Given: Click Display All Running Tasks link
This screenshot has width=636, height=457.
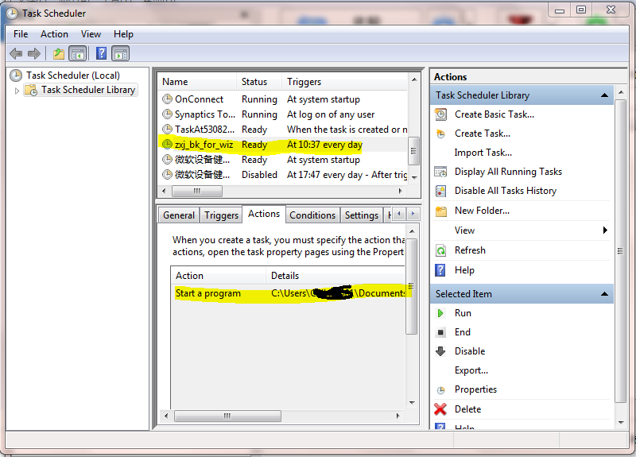Looking at the screenshot, I should (x=508, y=172).
